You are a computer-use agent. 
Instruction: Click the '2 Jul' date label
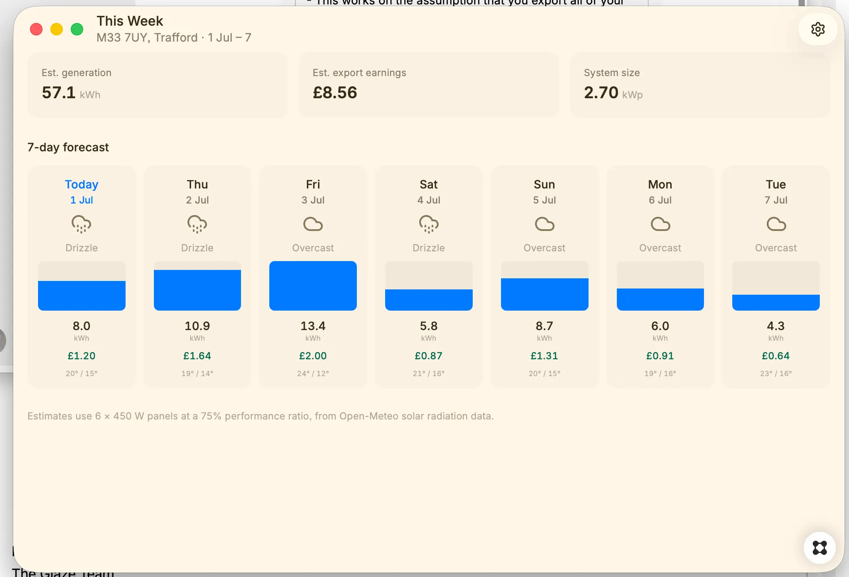point(197,200)
